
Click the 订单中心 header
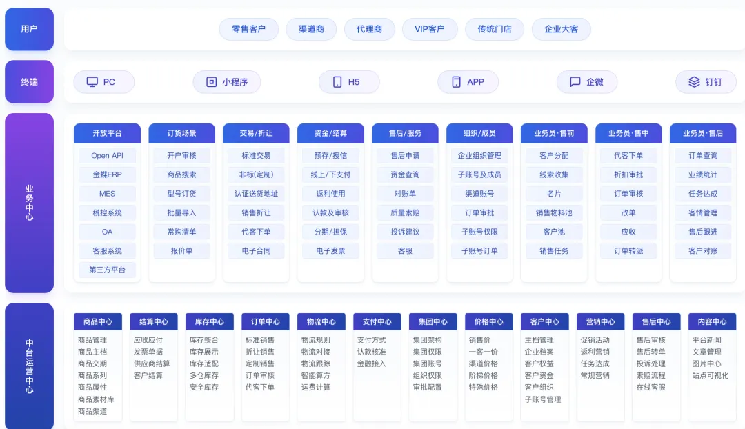click(266, 321)
